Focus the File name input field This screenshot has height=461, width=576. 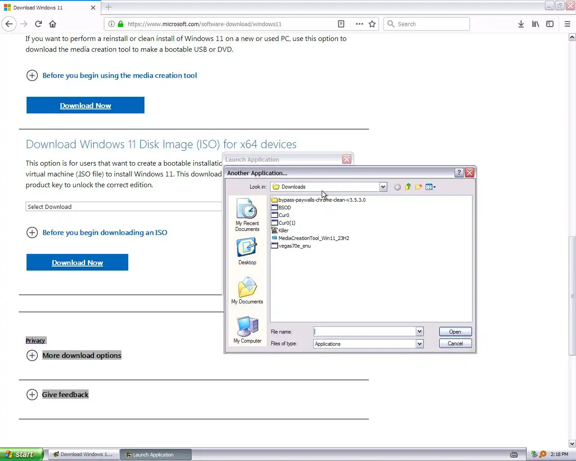click(364, 331)
